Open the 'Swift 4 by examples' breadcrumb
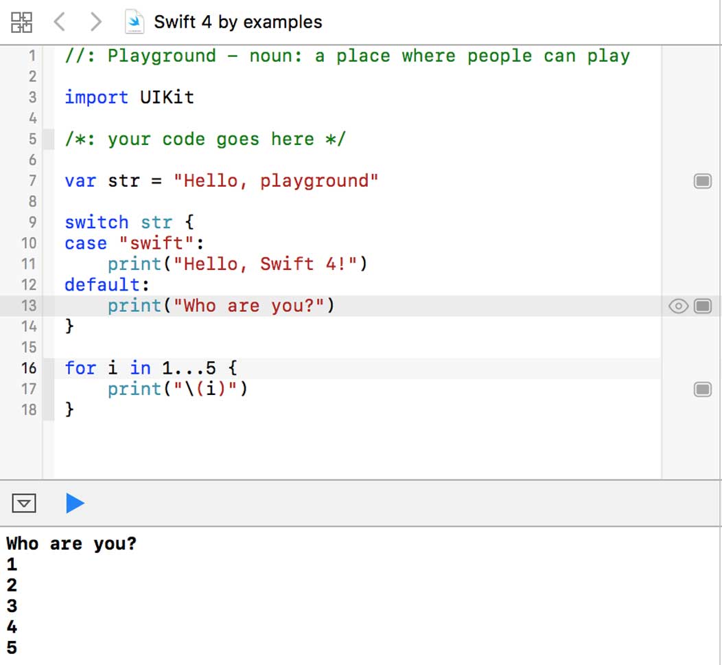Viewport: 722px width, 665px height. pos(237,22)
